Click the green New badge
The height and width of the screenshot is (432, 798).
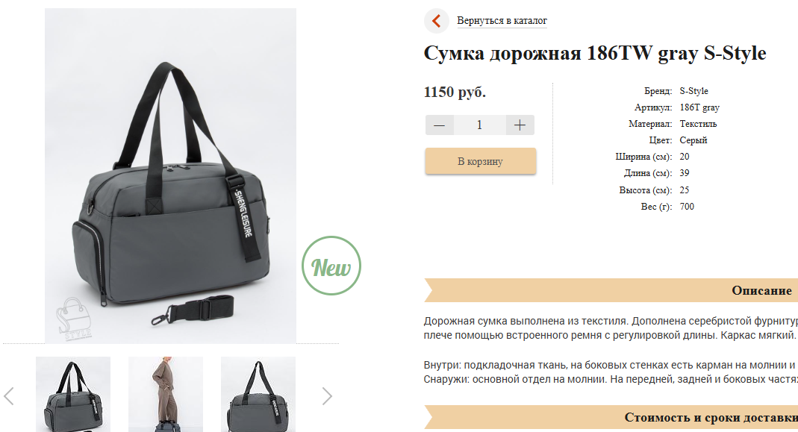pos(331,266)
